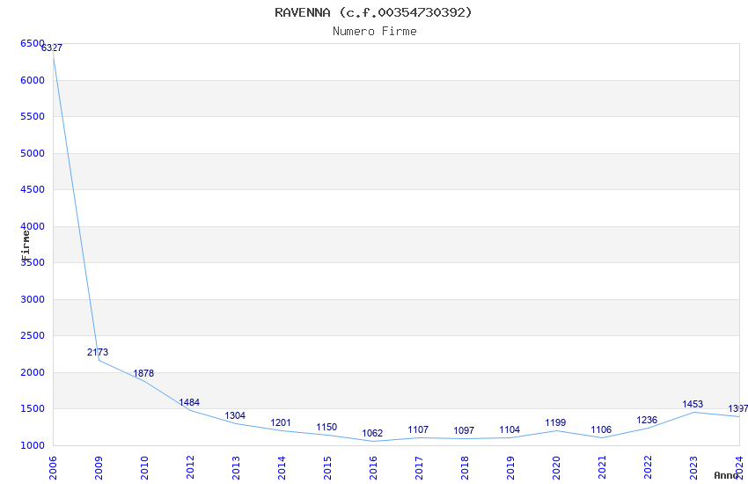The height and width of the screenshot is (484, 748).
Task: Click the y-axis value 5500
Action: pyautogui.click(x=33, y=117)
